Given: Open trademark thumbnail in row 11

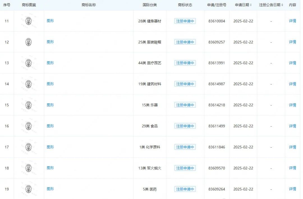Looking at the screenshot, I should [x=29, y=21].
